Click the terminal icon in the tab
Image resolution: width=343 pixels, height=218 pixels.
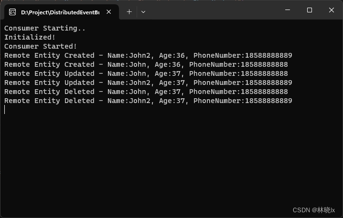coord(12,12)
